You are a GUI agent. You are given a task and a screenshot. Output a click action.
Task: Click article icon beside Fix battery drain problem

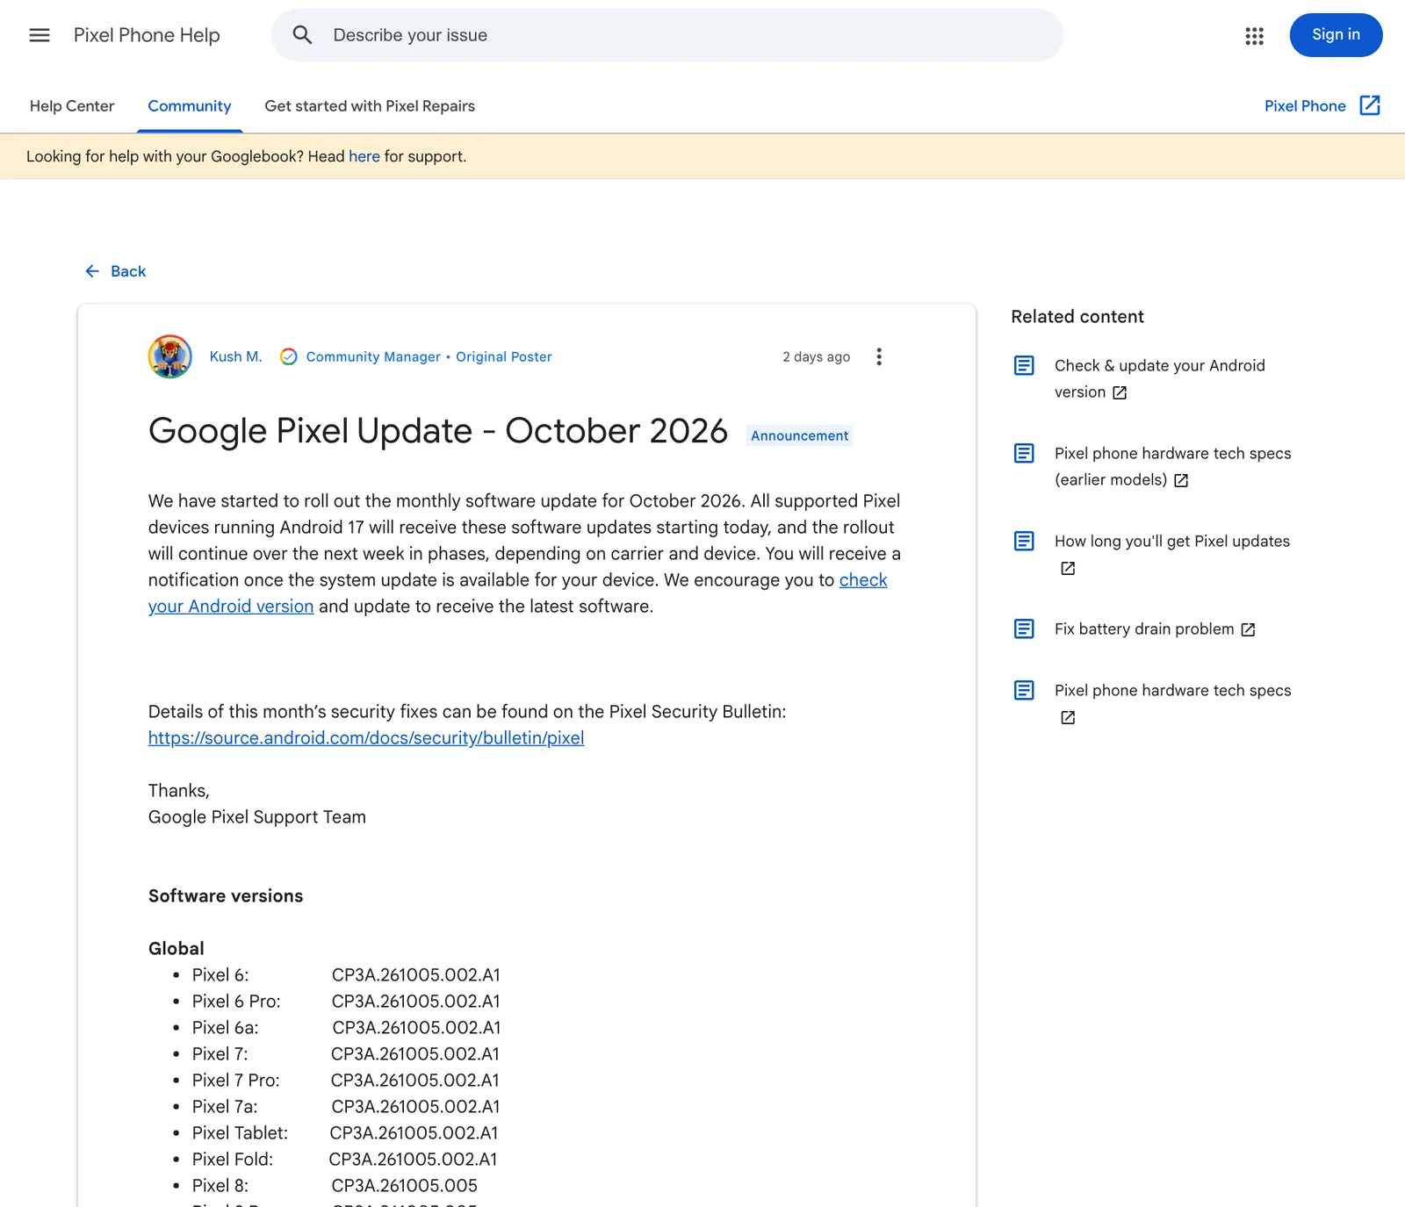point(1024,629)
